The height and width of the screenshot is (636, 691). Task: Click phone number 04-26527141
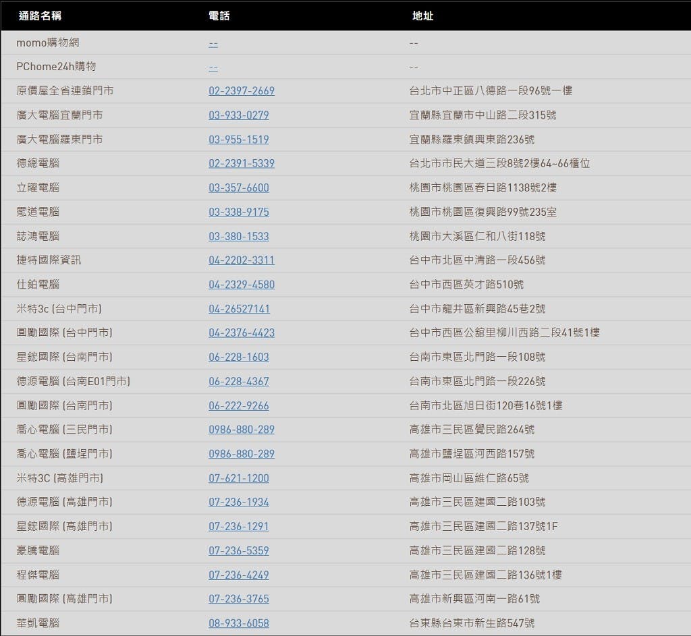pyautogui.click(x=240, y=309)
